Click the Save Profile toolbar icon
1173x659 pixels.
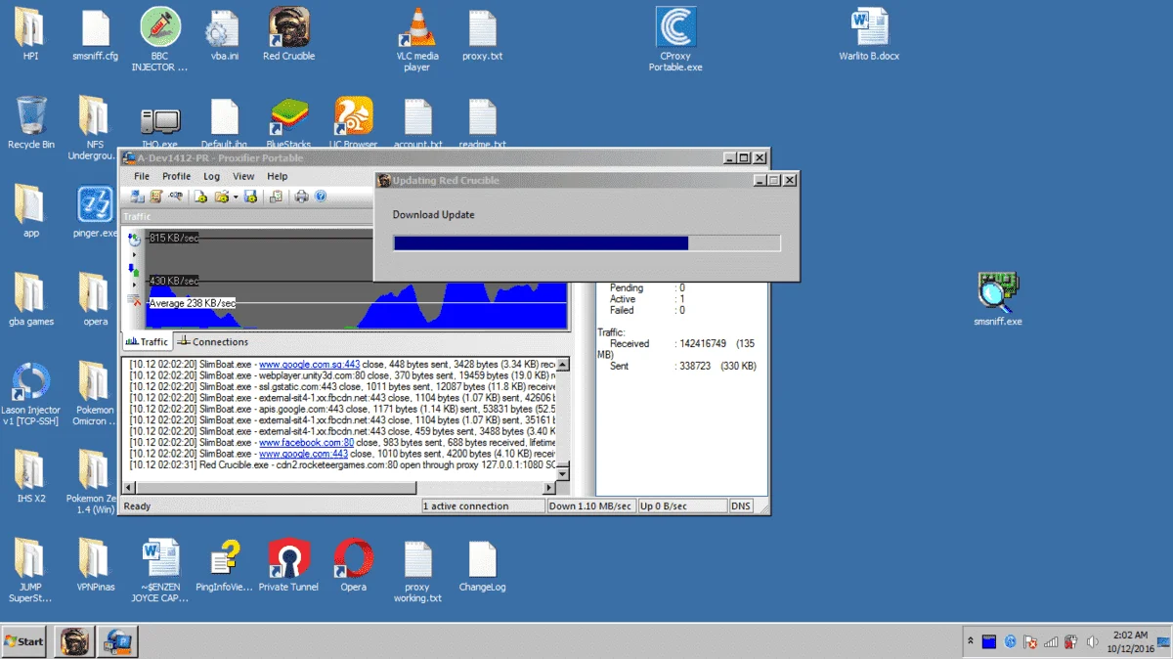click(x=250, y=197)
